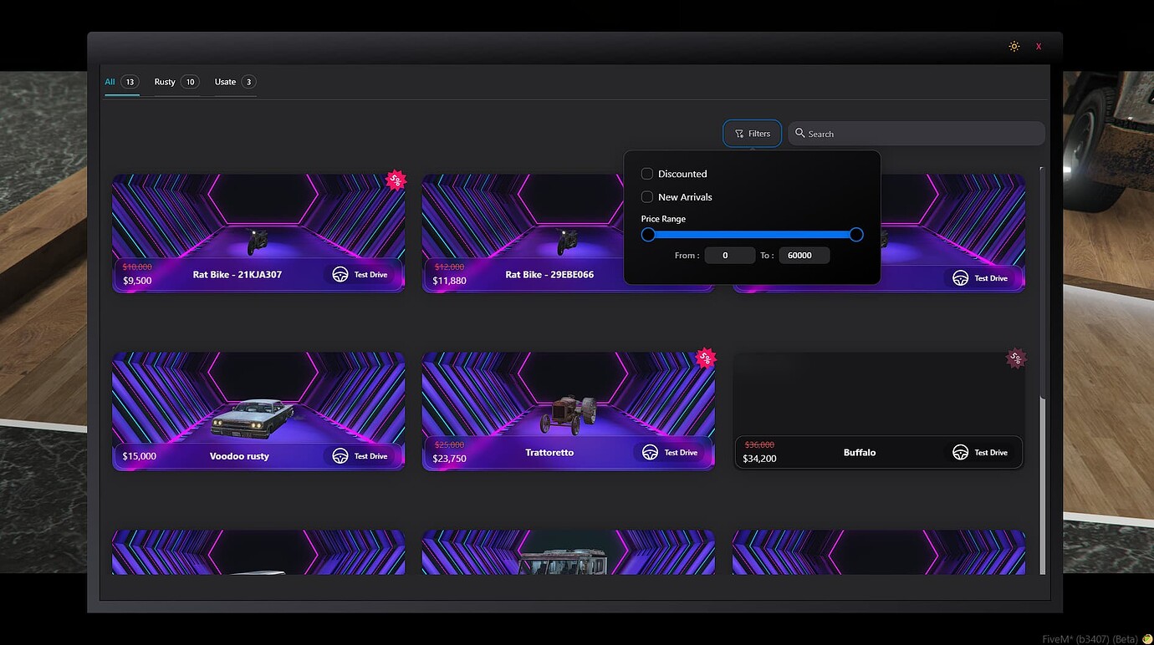Click the To price input field
1154x645 pixels.
[x=804, y=256]
